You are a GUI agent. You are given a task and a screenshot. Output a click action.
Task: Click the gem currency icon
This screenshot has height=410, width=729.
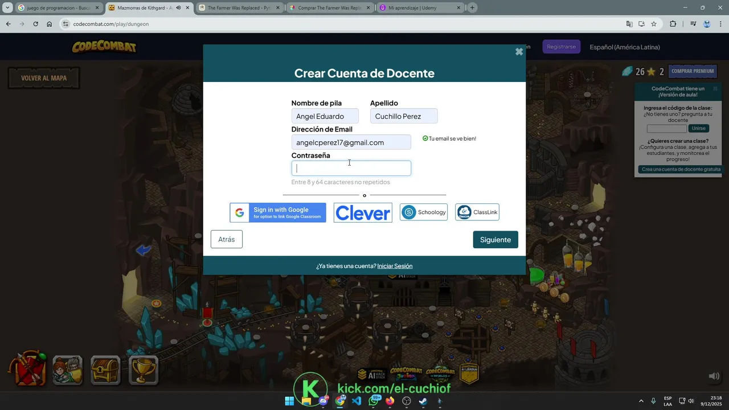point(627,71)
